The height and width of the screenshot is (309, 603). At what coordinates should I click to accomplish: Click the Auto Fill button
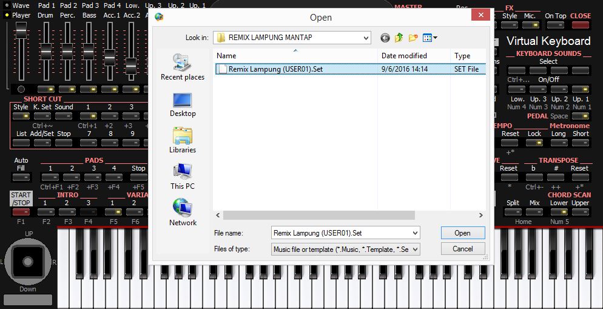click(x=21, y=177)
